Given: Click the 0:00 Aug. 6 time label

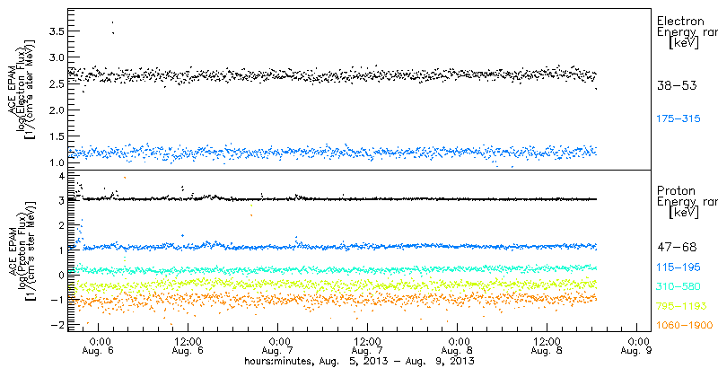Looking at the screenshot, I should tap(99, 346).
